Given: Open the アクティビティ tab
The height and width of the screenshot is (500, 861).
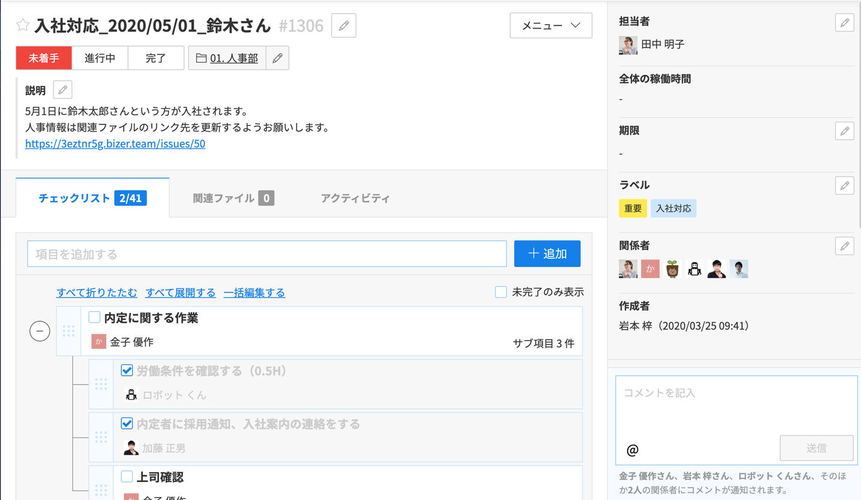Looking at the screenshot, I should coord(355,198).
